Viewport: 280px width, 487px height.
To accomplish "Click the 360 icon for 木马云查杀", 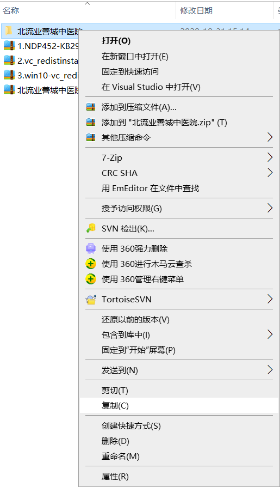I will (x=91, y=264).
